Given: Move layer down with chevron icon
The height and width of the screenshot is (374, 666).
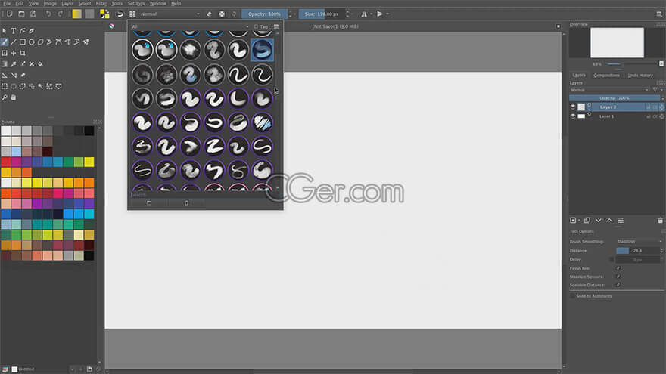Looking at the screenshot, I should point(598,221).
